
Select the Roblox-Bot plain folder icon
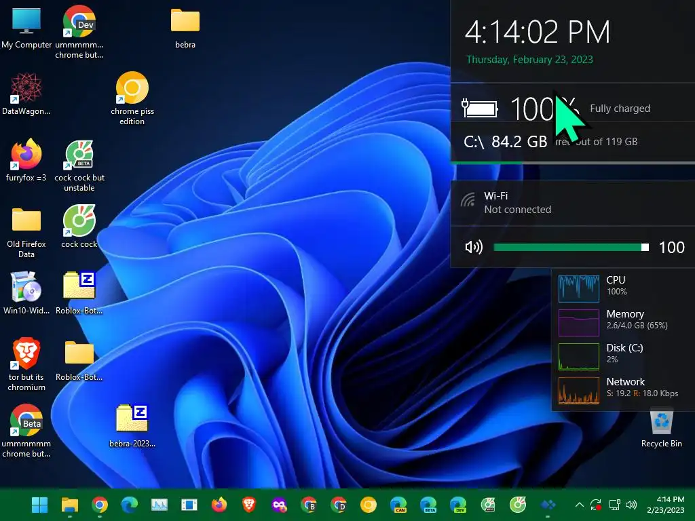pos(79,360)
